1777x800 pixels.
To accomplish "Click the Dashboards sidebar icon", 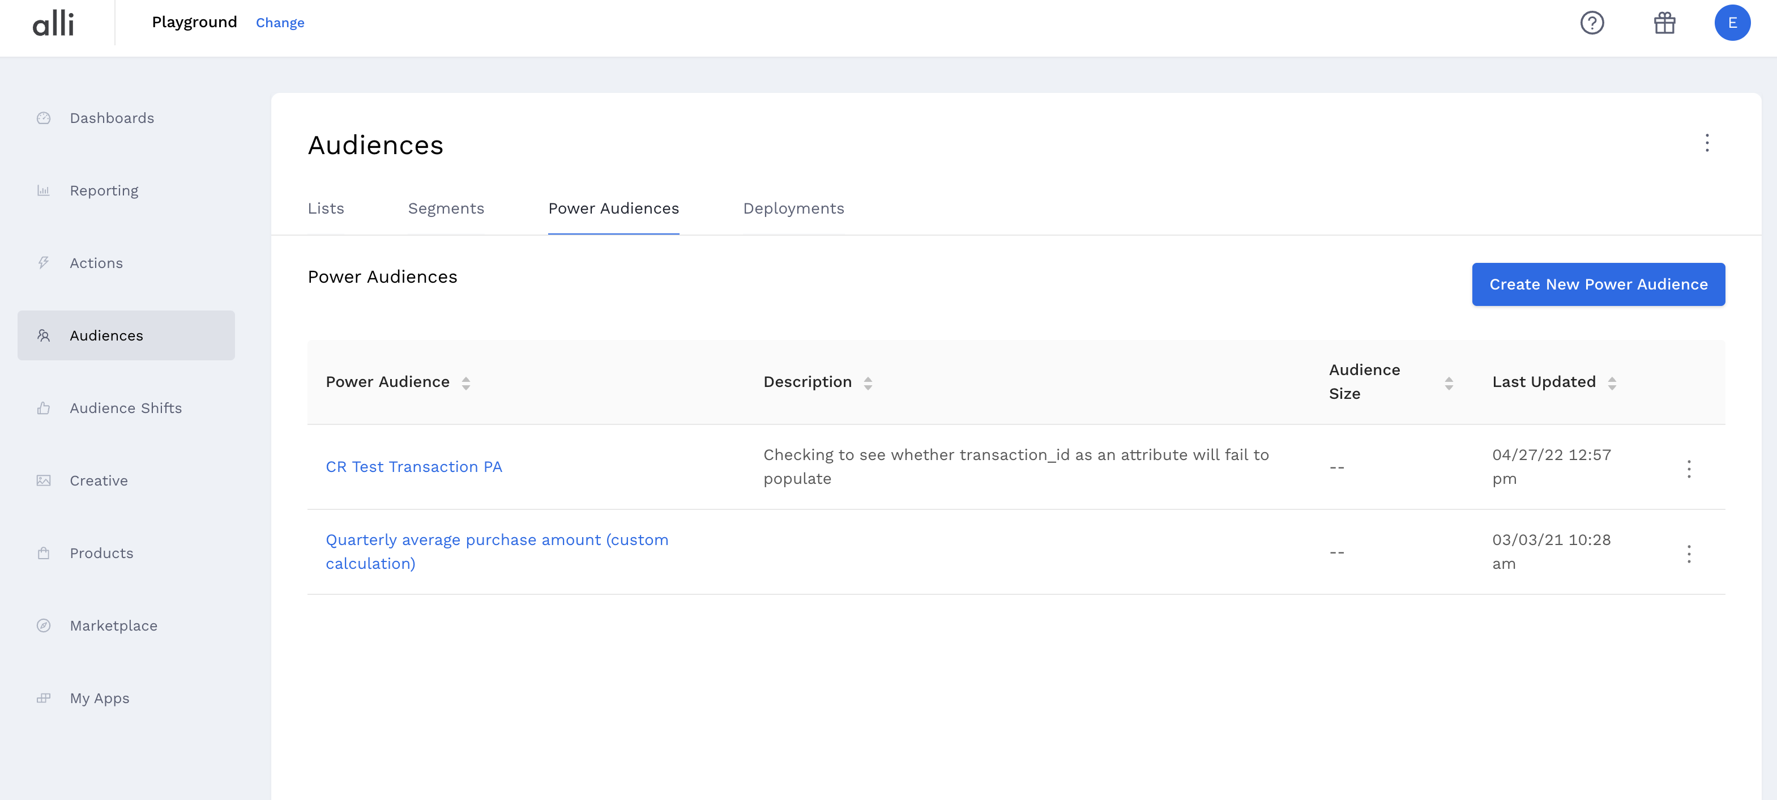I will (x=44, y=118).
